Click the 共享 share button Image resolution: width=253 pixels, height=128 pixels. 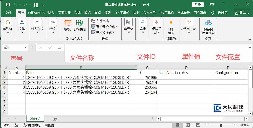[242, 13]
